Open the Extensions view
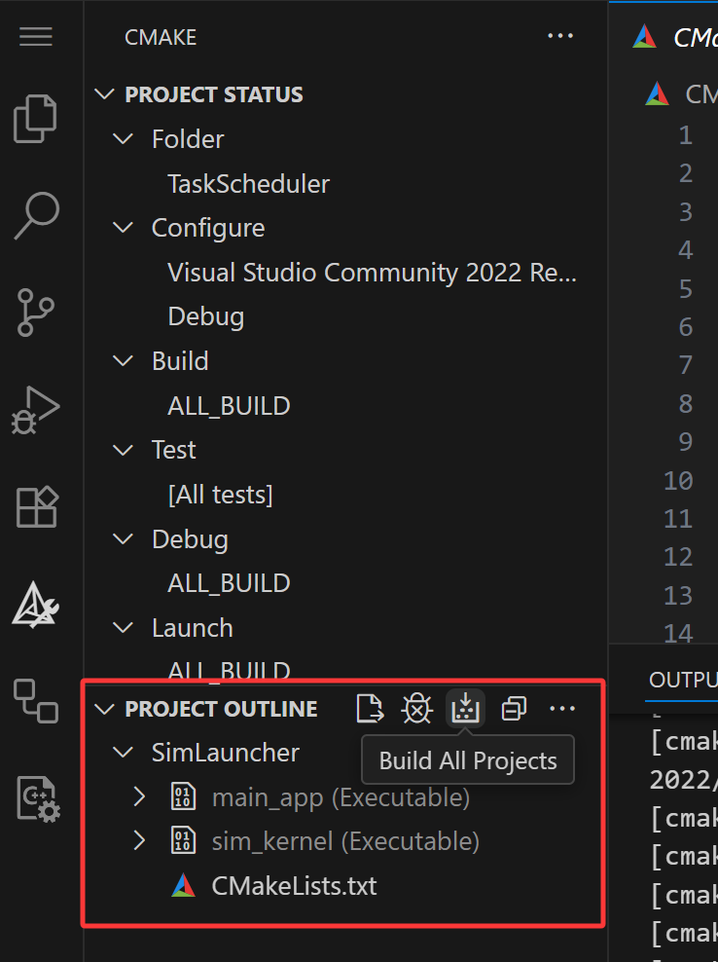 tap(36, 506)
